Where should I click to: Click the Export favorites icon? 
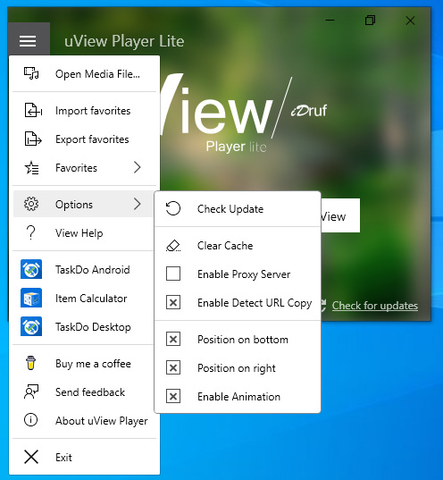pos(33,139)
